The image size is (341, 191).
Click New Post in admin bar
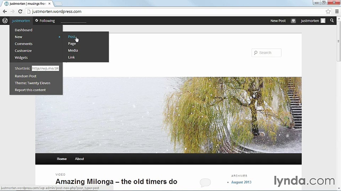[x=278, y=21]
